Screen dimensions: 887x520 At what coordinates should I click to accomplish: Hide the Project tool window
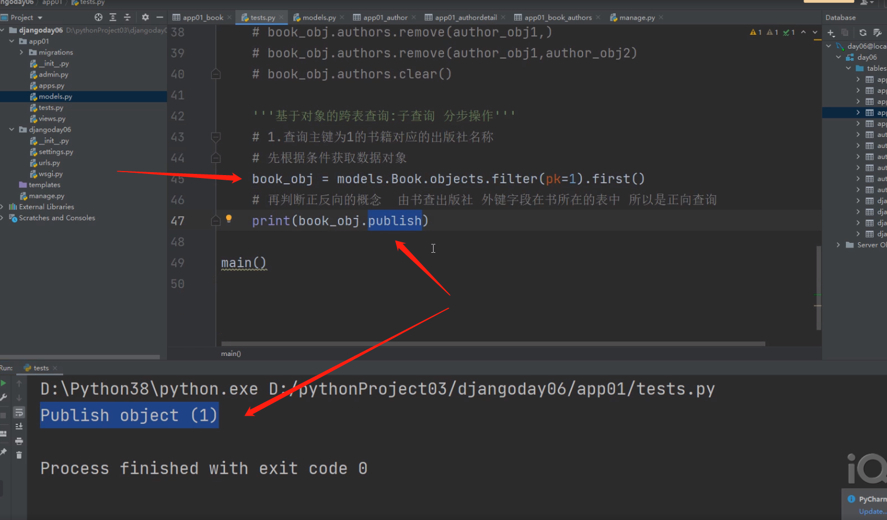click(x=159, y=17)
